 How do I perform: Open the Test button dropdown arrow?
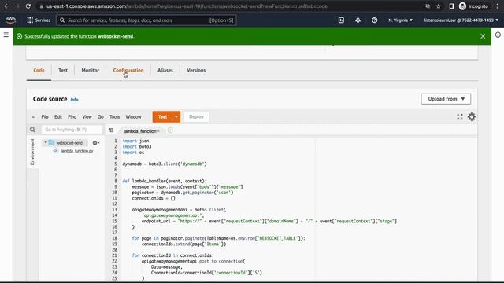pyautogui.click(x=176, y=117)
